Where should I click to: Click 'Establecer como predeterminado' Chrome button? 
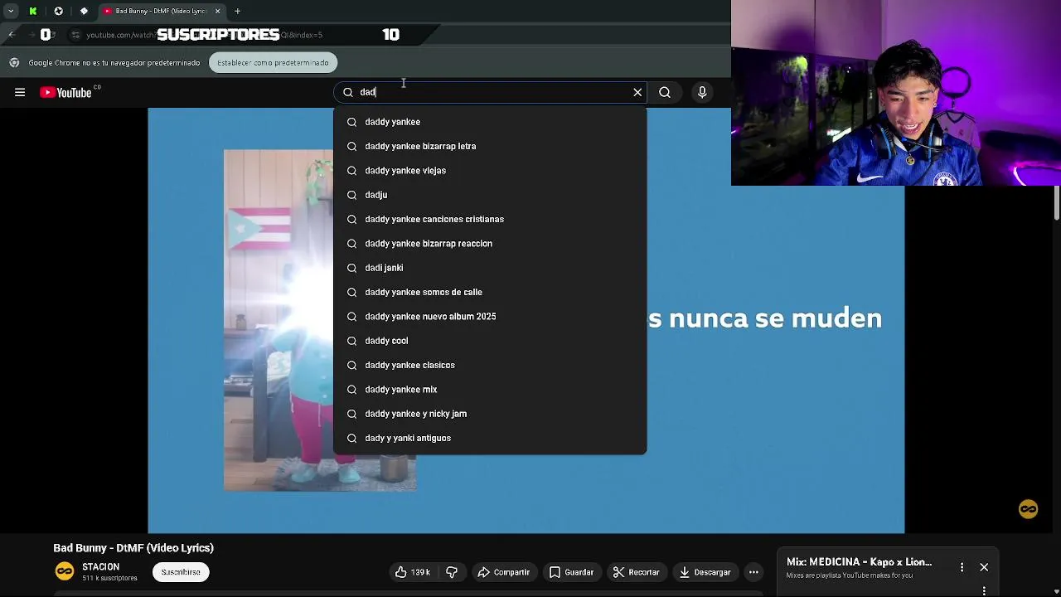pos(273,62)
